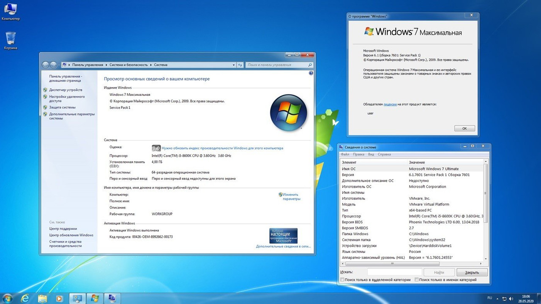Click the Найти button

439,272
